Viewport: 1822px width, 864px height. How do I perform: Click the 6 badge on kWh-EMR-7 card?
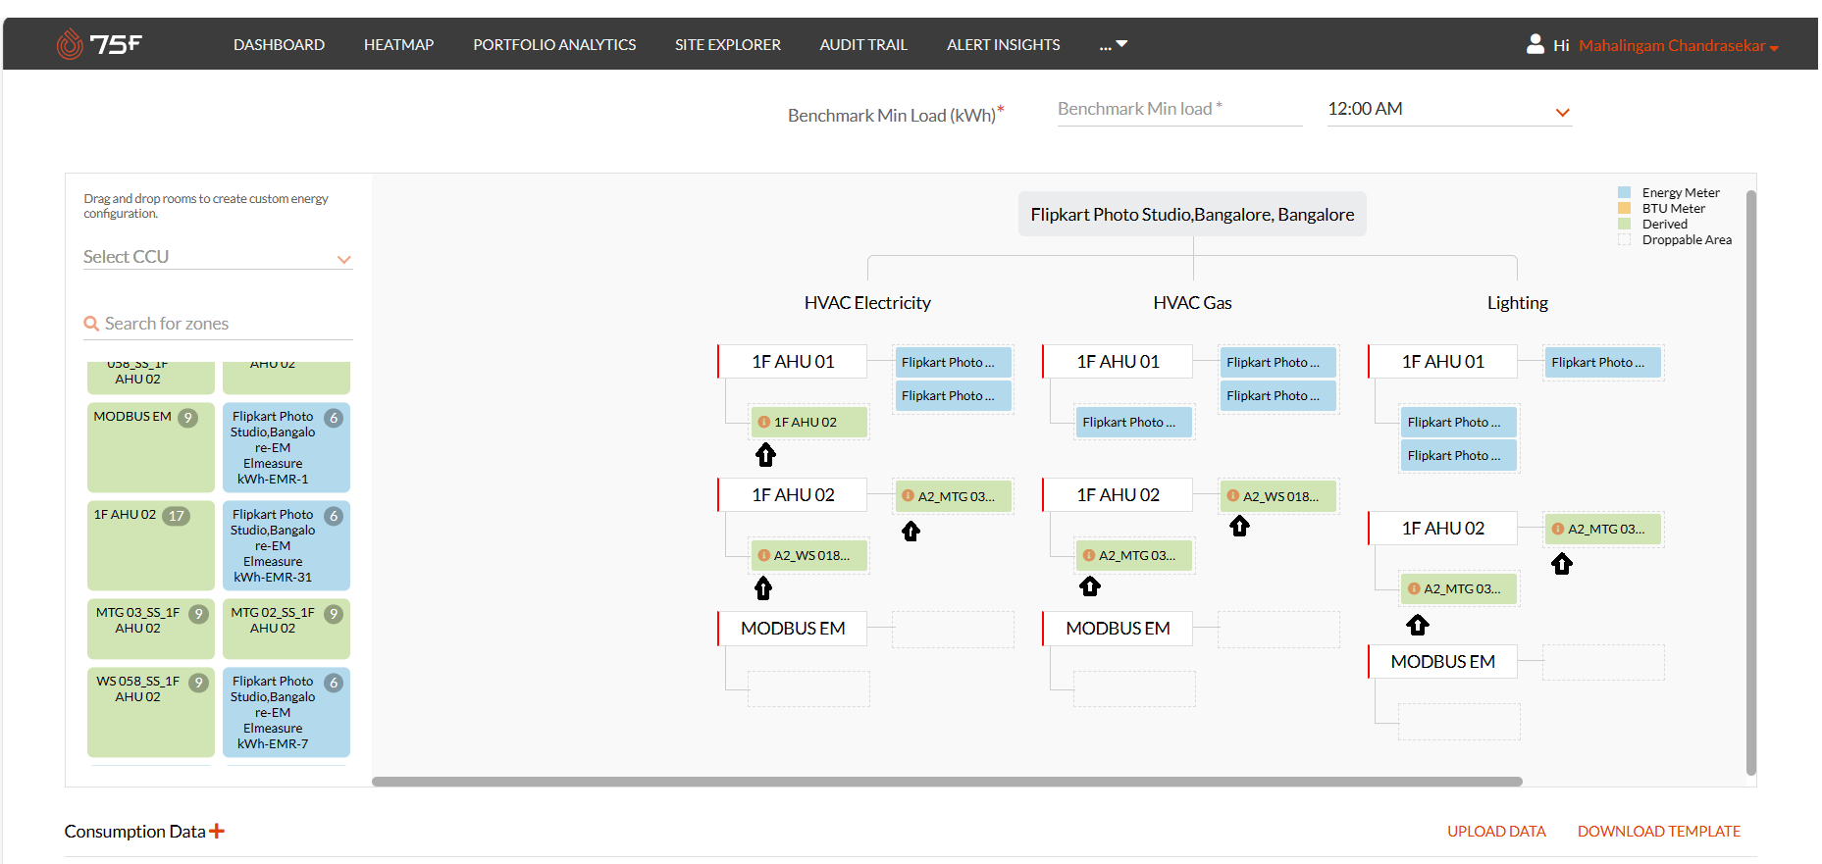point(334,683)
